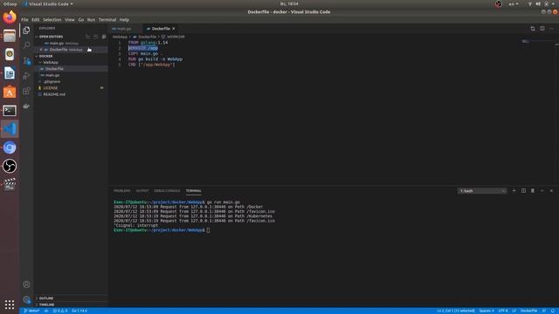
Task: Open editor More Actions ellipsis menu
Action: point(551,29)
